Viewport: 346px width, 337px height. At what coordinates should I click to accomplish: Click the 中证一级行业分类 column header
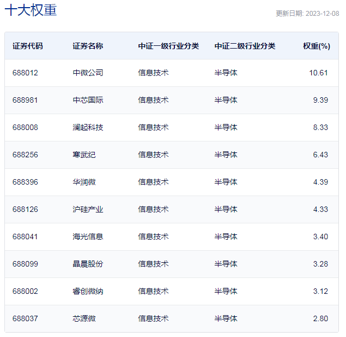pos(168,46)
